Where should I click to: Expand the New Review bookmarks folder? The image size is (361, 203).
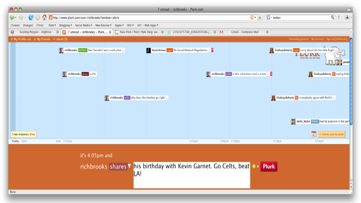click(x=103, y=25)
